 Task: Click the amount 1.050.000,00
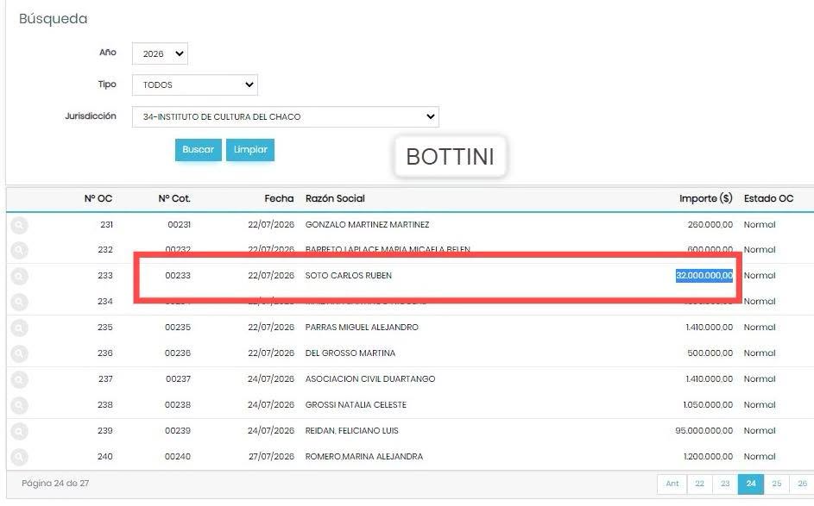click(708, 405)
